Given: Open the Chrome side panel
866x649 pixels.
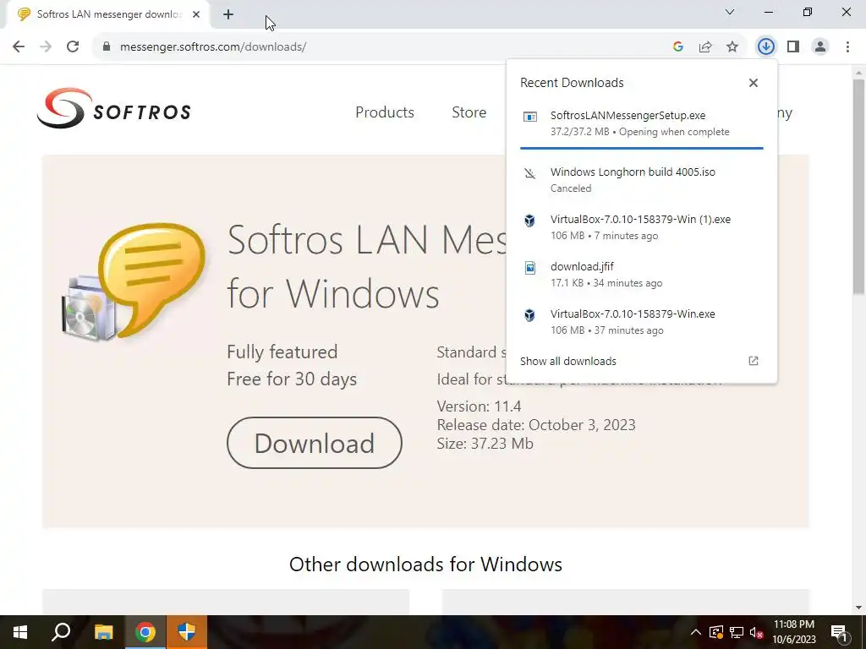Looking at the screenshot, I should coord(793,47).
